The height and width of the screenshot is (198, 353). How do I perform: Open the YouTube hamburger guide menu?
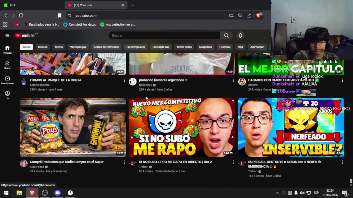click(x=7, y=35)
